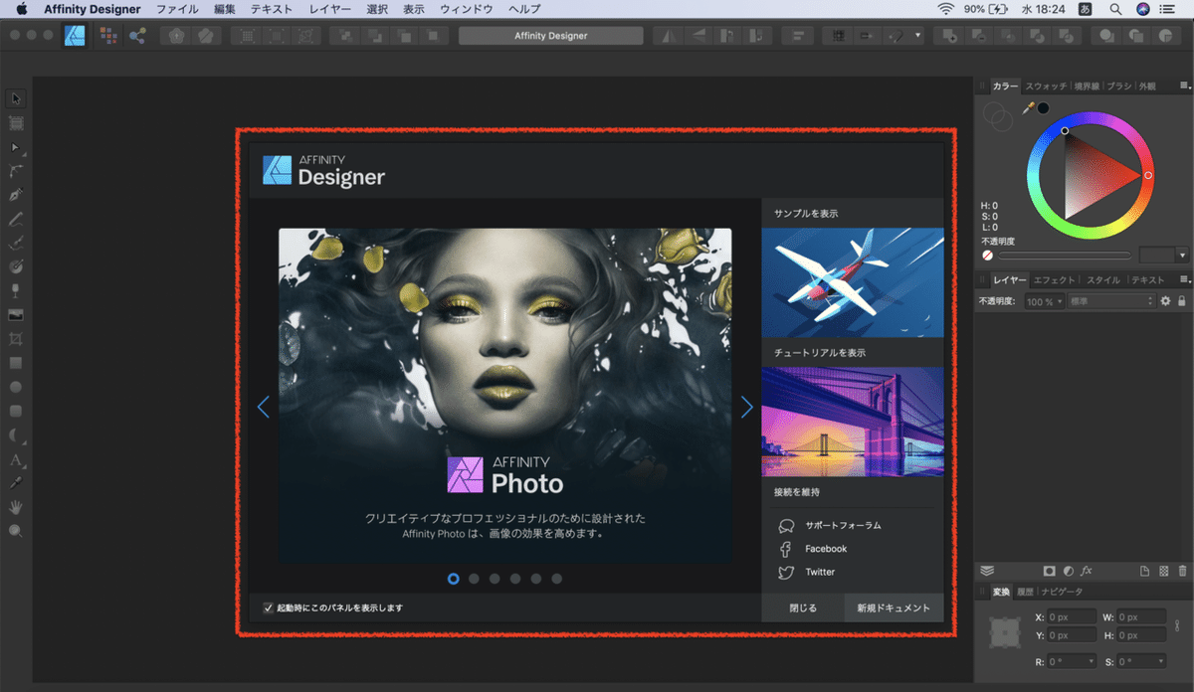Select the Artistic Text tool
1194x692 pixels.
point(16,459)
